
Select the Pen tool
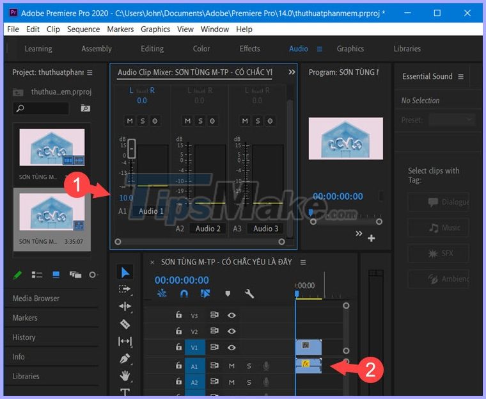coord(125,359)
